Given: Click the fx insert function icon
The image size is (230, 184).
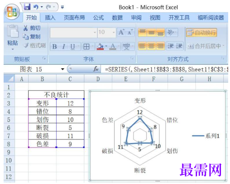Looking at the screenshot, I should click(x=96, y=69).
